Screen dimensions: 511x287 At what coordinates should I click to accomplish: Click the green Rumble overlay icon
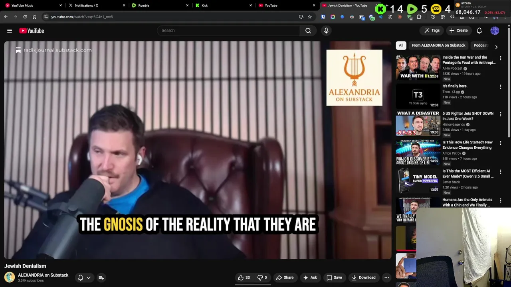coord(412,9)
